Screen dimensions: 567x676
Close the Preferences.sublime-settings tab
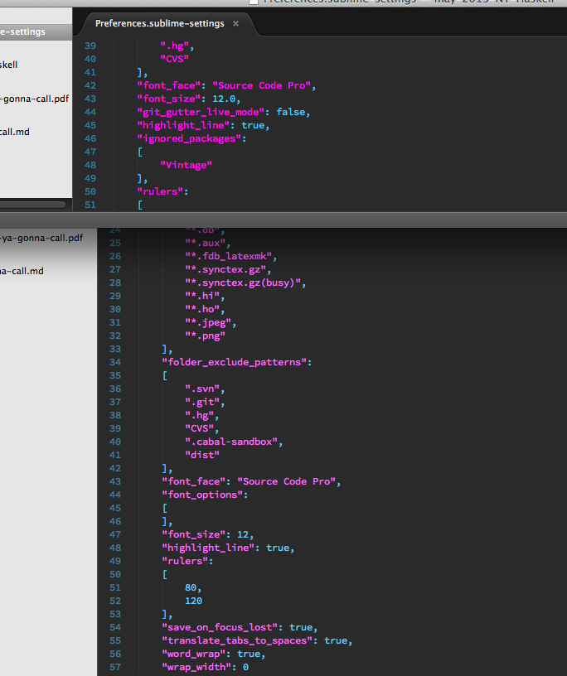(x=235, y=24)
